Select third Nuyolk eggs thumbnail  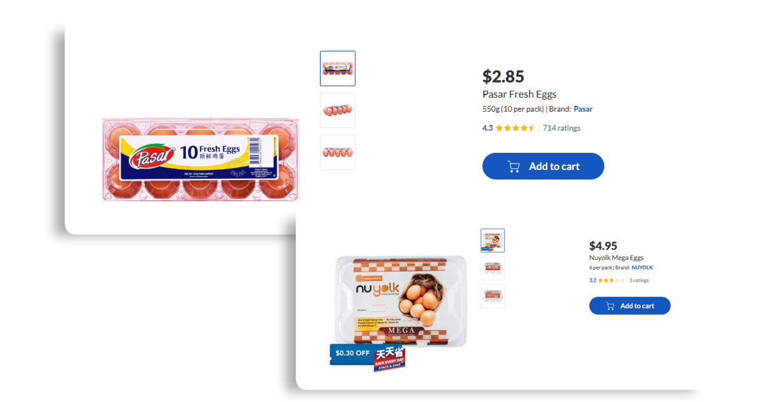493,296
